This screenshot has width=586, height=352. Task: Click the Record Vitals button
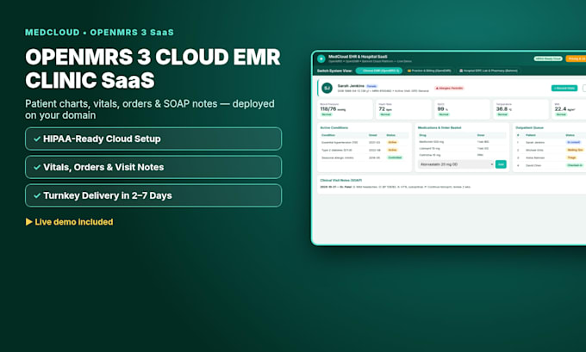tap(564, 88)
